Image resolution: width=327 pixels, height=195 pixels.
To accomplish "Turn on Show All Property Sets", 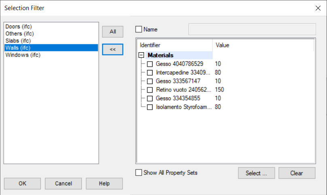I will click(139, 173).
